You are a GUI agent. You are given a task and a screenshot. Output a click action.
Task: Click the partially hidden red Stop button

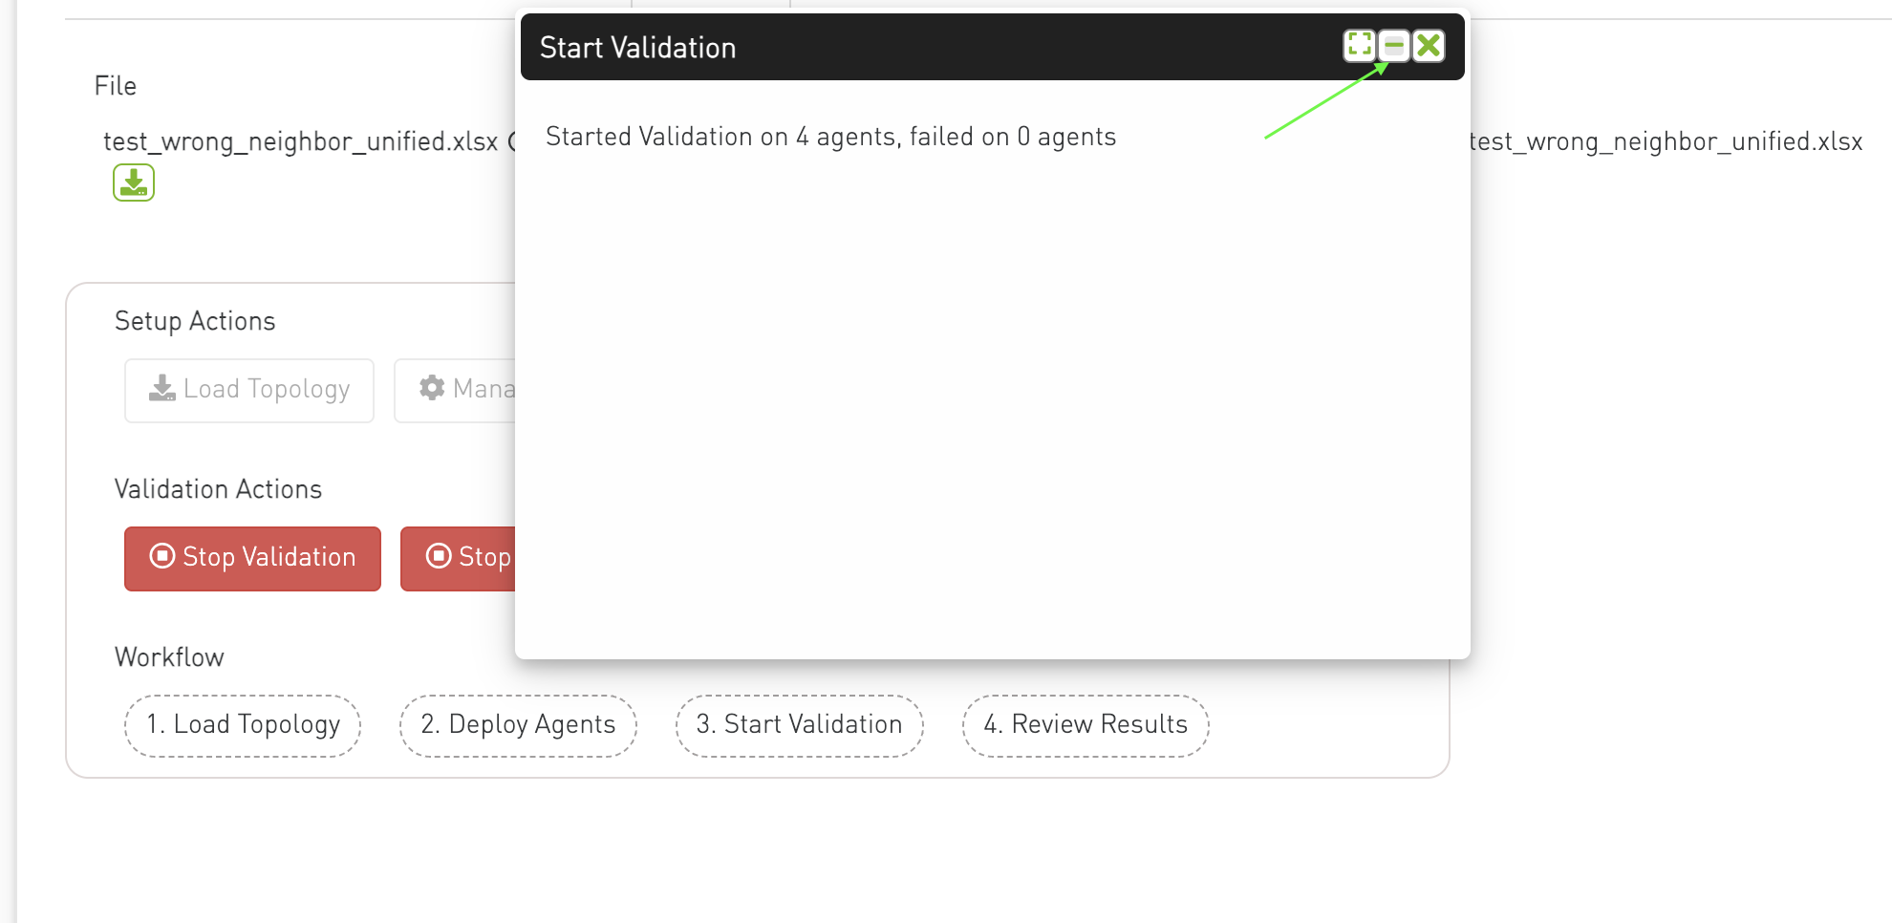pos(458,558)
